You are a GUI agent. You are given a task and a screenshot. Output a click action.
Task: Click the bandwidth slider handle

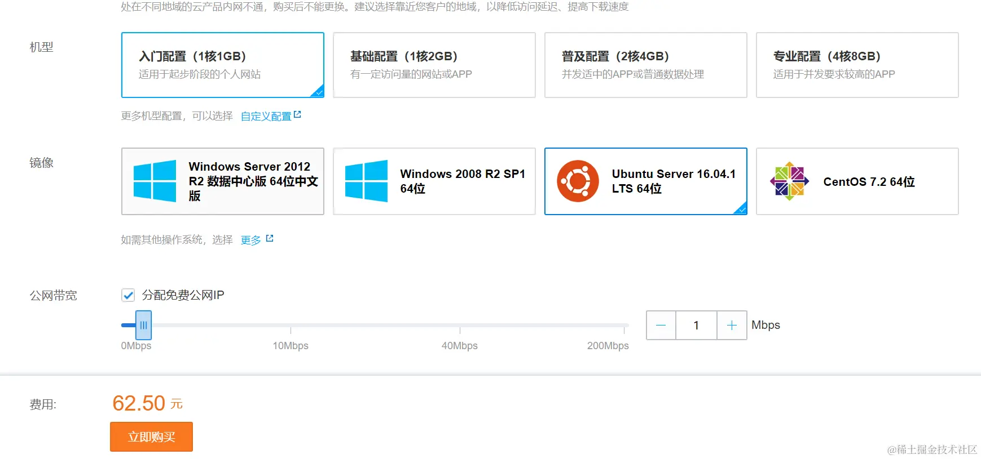click(143, 325)
